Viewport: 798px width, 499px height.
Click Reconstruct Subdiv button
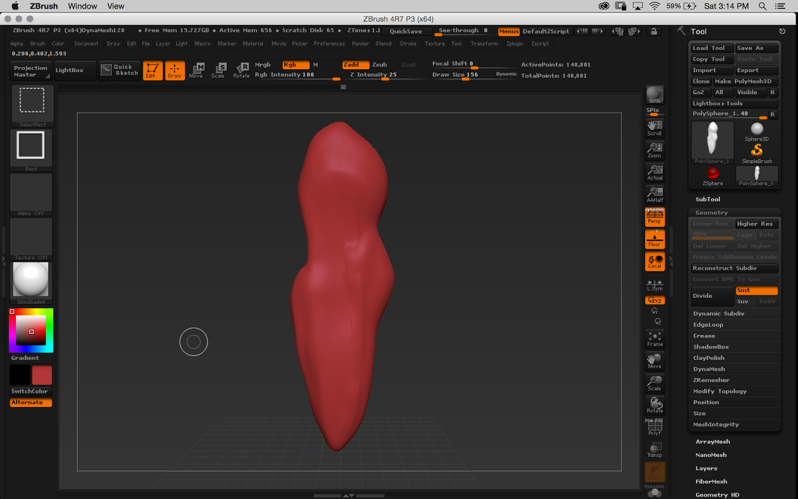[x=735, y=268]
